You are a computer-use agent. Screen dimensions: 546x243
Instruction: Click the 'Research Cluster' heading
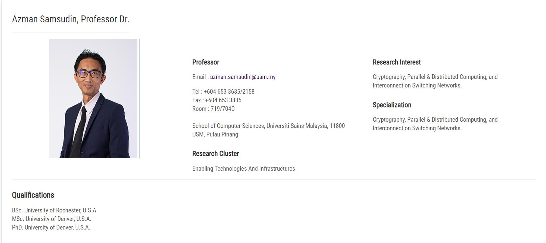pos(215,154)
